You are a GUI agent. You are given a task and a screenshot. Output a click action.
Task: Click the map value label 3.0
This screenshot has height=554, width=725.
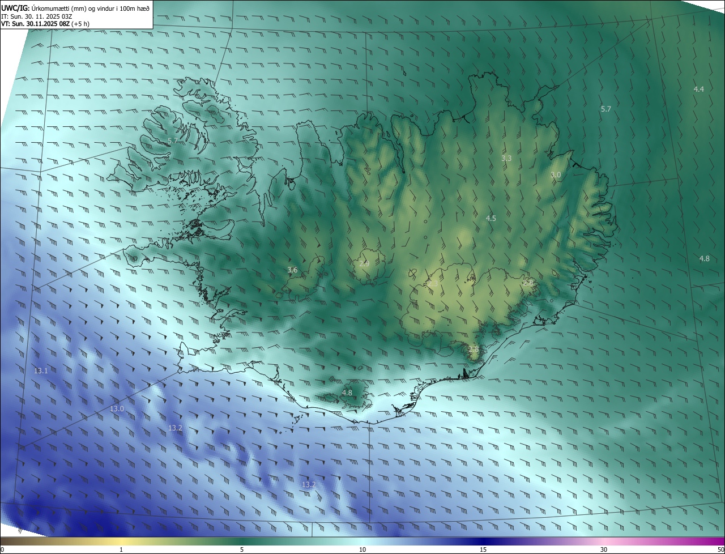(556, 175)
